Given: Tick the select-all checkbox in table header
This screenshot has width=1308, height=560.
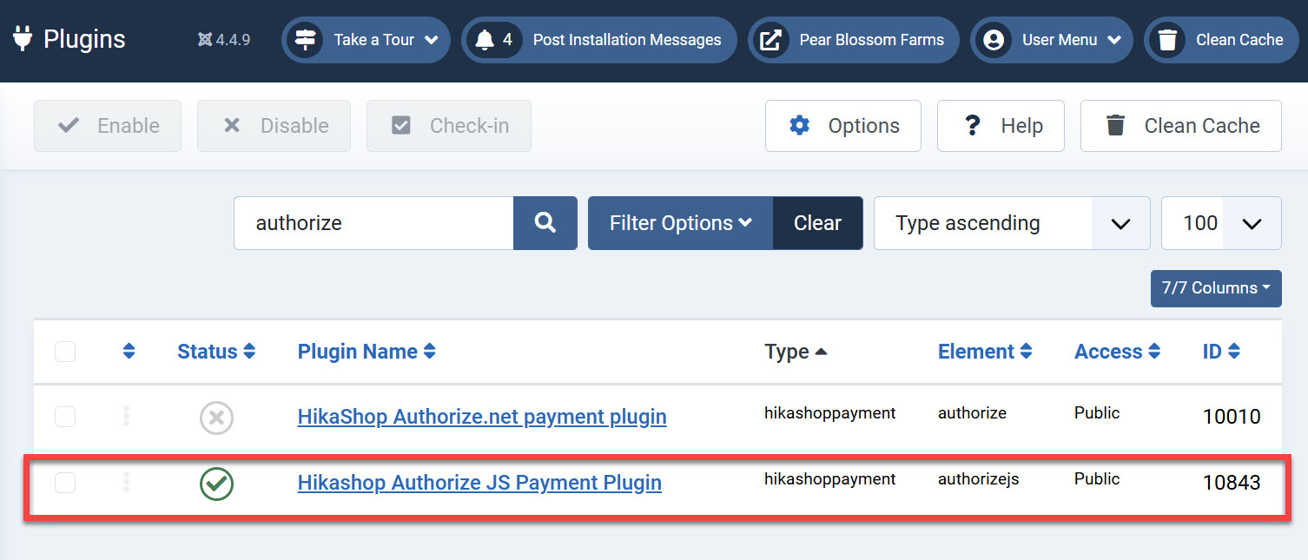Looking at the screenshot, I should 65,352.
